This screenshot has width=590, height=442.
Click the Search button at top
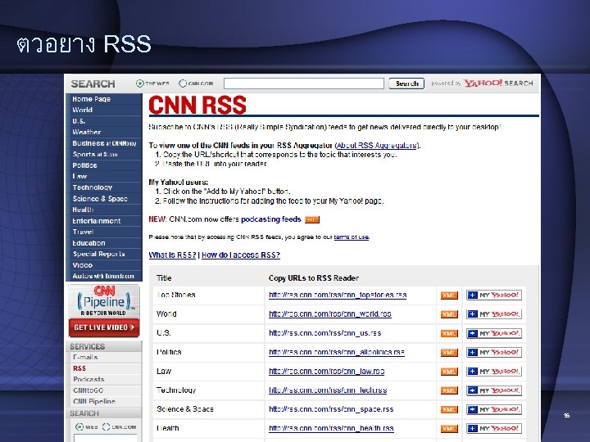point(406,83)
